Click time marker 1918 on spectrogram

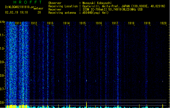point(131,23)
